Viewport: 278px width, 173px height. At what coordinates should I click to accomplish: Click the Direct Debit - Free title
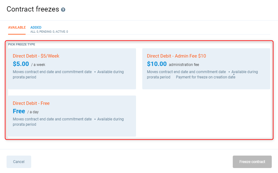point(31,103)
